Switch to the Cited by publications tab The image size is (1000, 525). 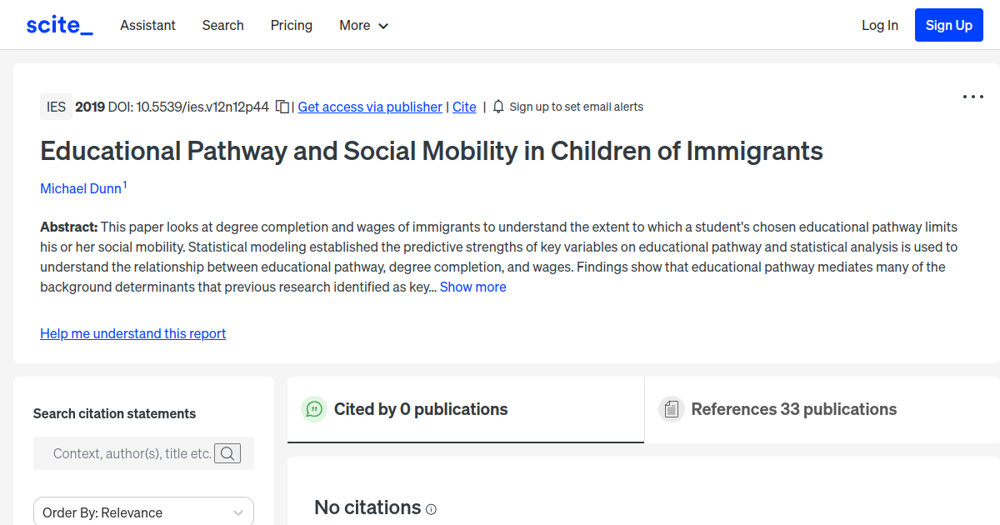click(421, 409)
